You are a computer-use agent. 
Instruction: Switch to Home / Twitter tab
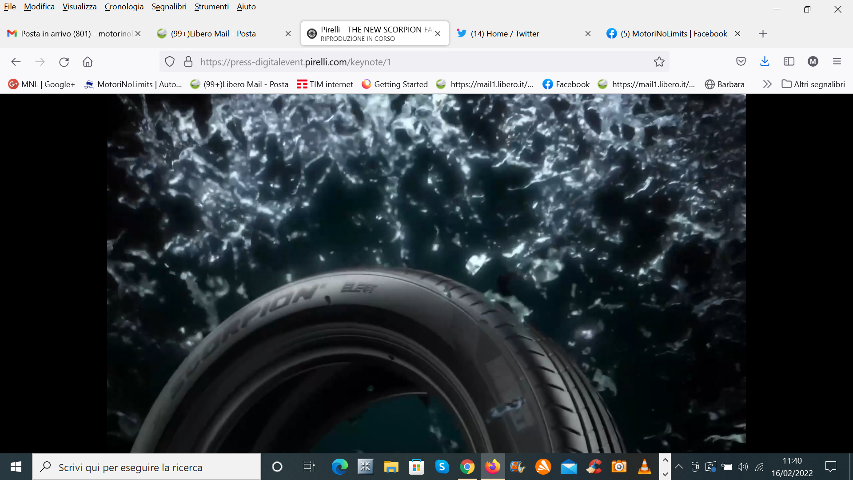(x=505, y=34)
